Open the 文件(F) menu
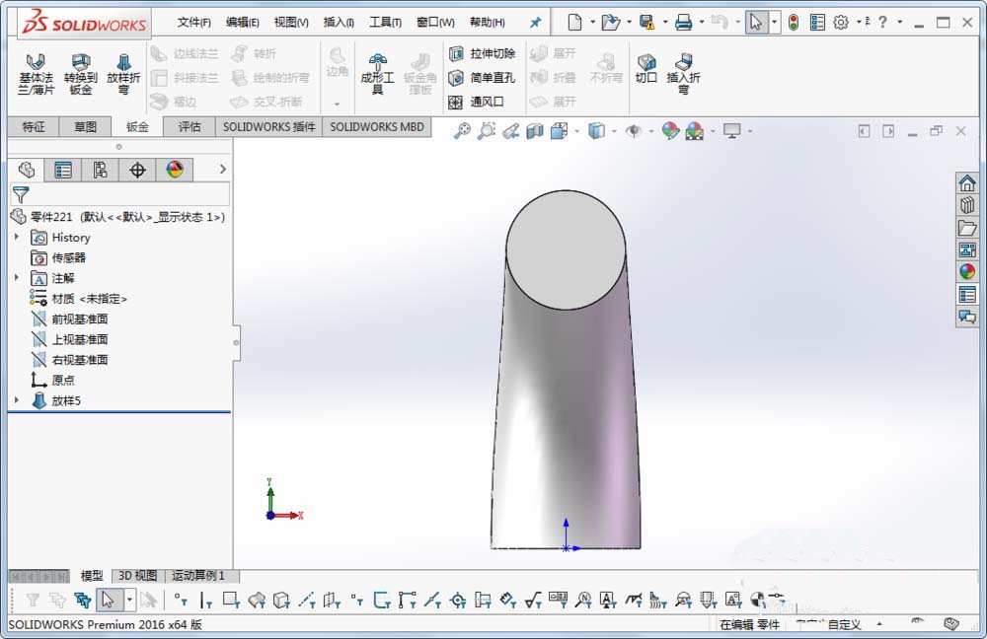Viewport: 987px width, 639px height. [193, 23]
